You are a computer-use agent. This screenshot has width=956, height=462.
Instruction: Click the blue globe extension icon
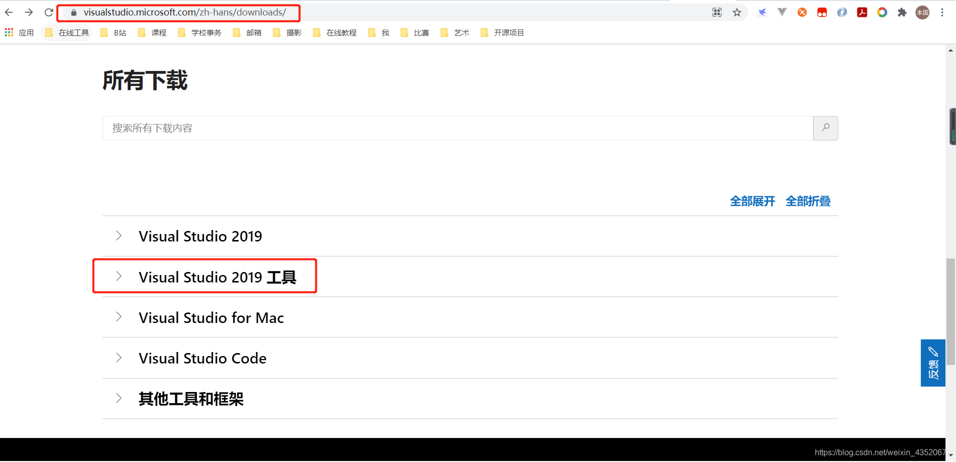[842, 12]
